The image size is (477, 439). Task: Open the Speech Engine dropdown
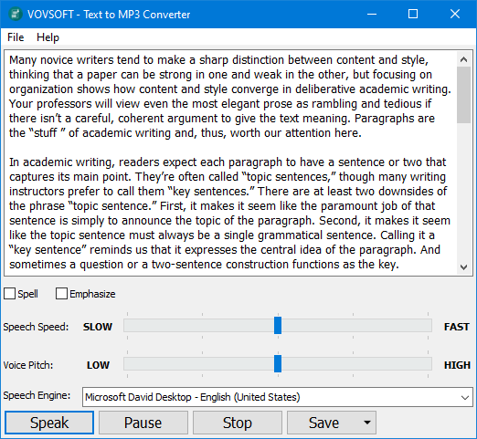click(278, 397)
